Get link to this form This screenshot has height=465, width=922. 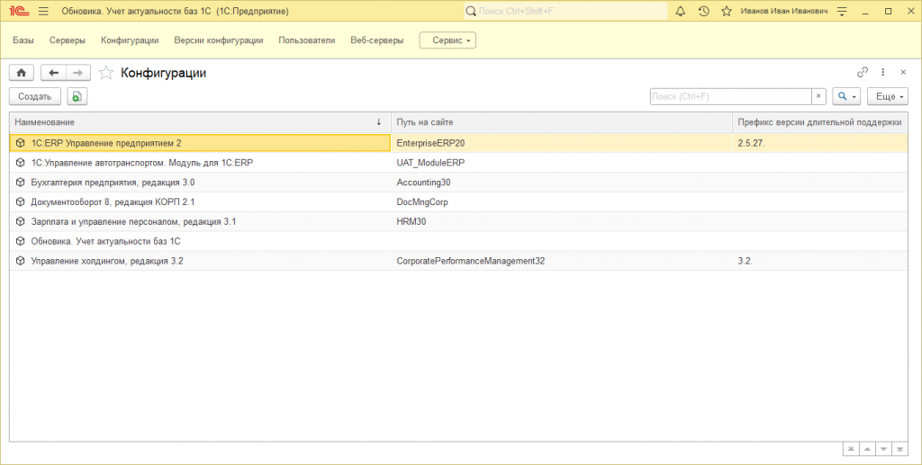[863, 72]
